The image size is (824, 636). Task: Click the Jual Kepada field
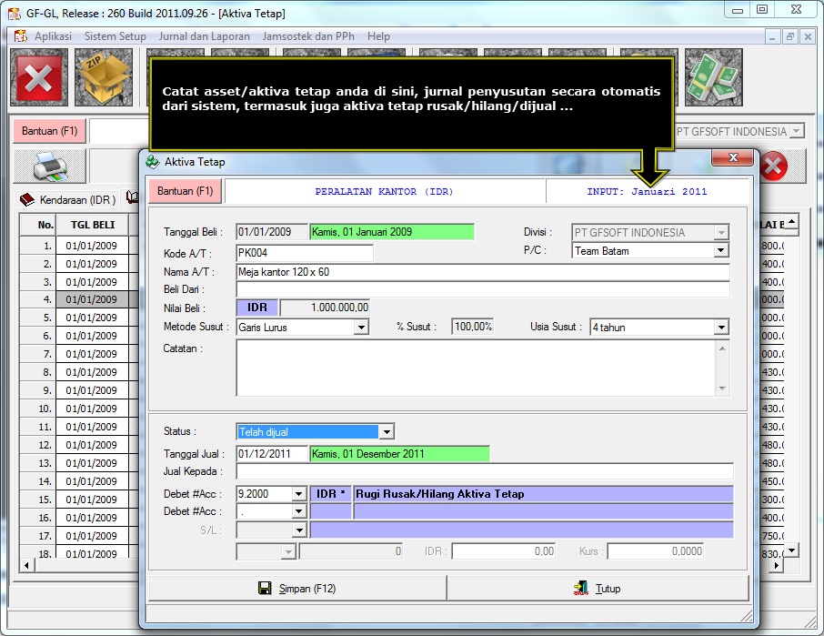pyautogui.click(x=485, y=471)
